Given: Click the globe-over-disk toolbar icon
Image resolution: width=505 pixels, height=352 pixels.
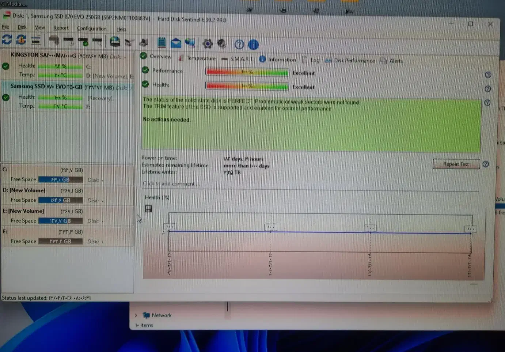Looking at the screenshot, I should point(115,42).
